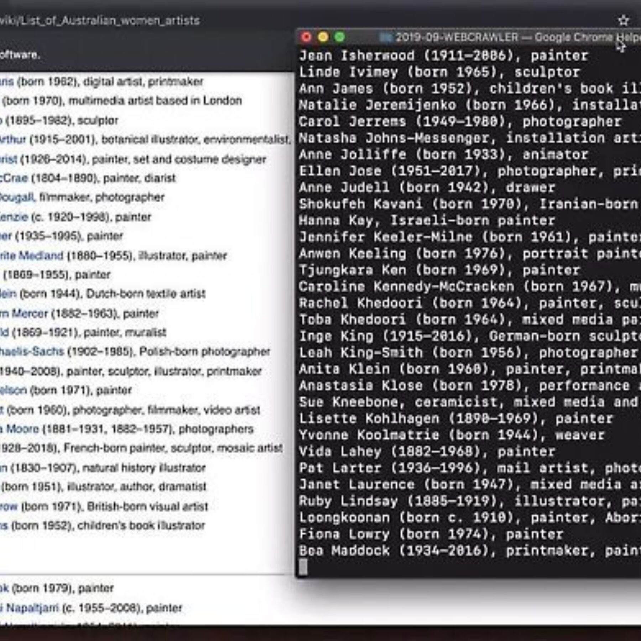Viewport: 641px width, 641px height.
Task: Open the Dutch-born textile artist's name link
Action: pos(8,294)
